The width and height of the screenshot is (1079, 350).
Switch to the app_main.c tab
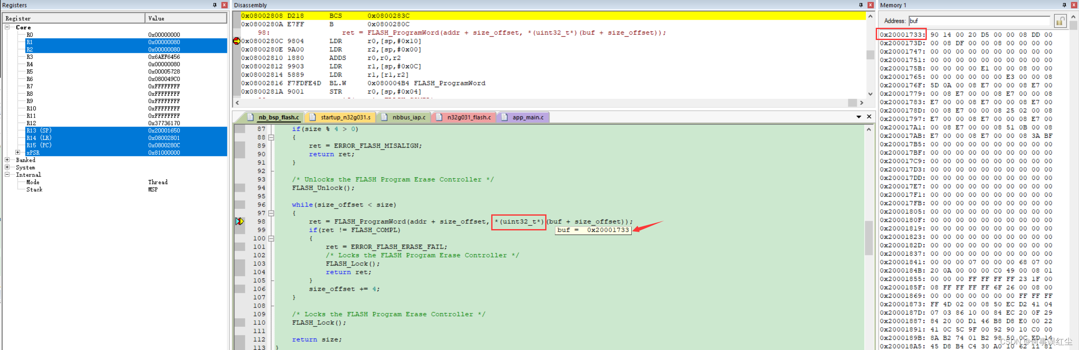point(523,118)
